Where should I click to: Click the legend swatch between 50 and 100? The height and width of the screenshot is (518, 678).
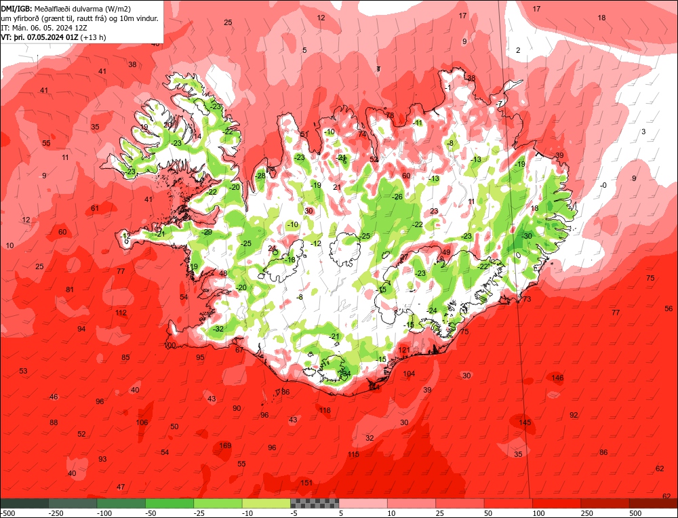(x=509, y=503)
